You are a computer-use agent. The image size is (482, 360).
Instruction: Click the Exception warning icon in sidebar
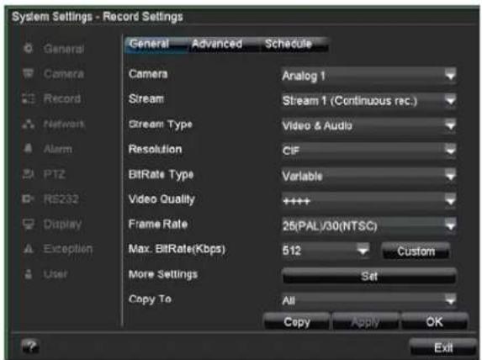click(29, 248)
